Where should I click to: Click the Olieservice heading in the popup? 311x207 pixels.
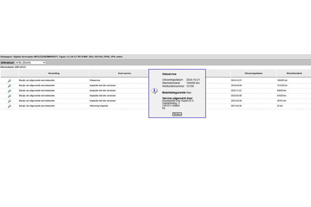(169, 74)
